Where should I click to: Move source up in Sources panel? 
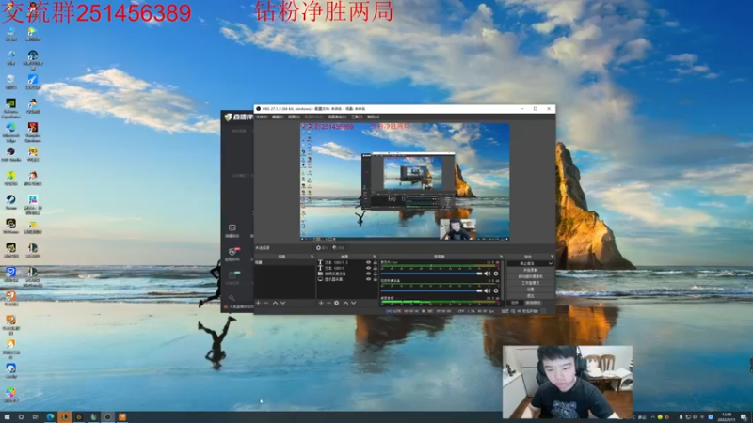point(345,303)
